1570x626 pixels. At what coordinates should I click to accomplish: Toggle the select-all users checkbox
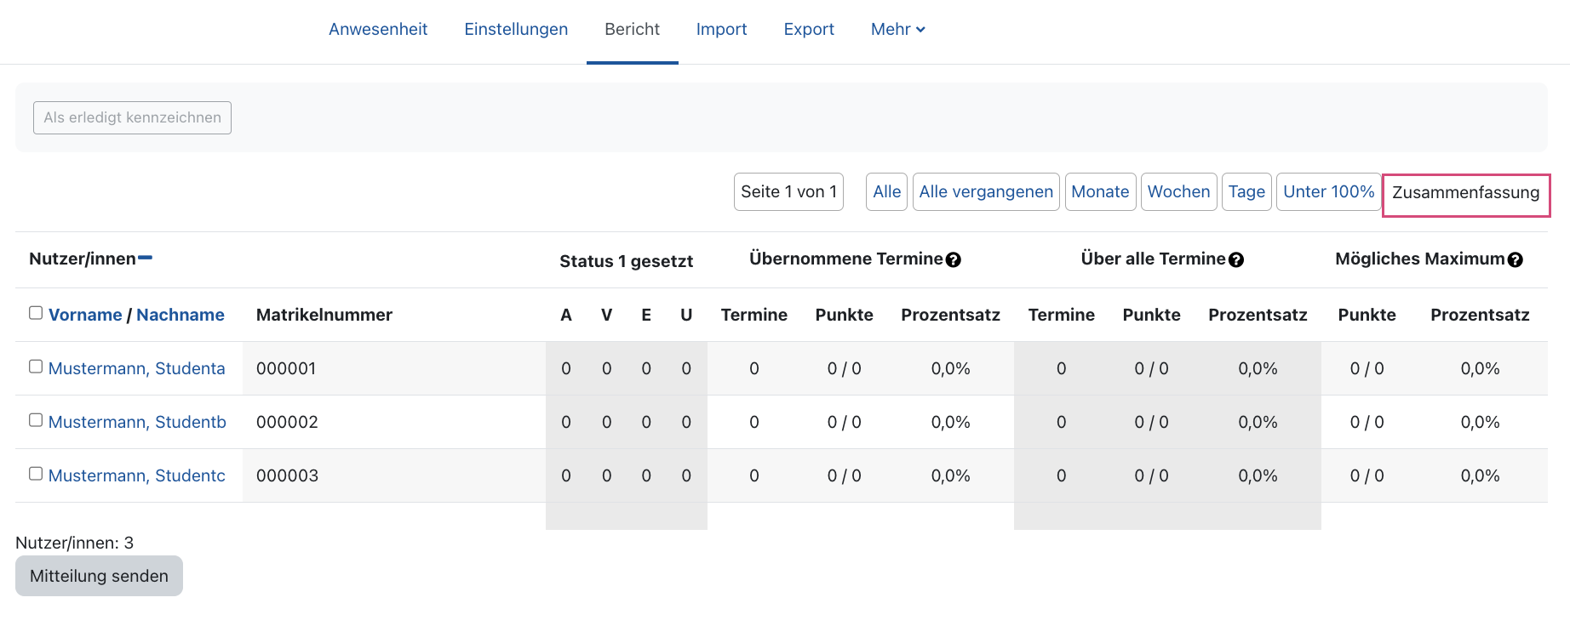36,313
